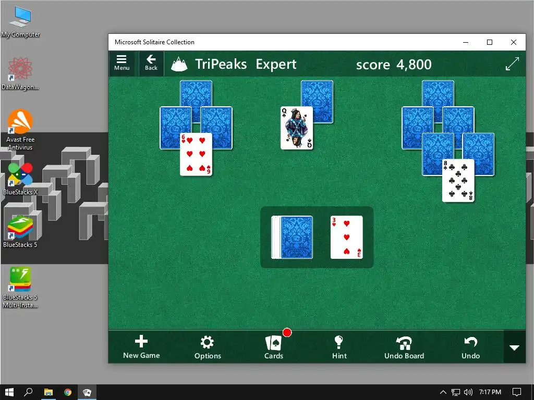This screenshot has height=400, width=534.
Task: Maximize the Microsoft Solitaire Collection window
Action: pos(489,42)
